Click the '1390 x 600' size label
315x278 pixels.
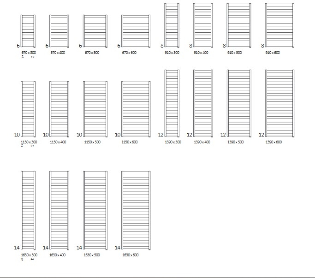tap(273, 142)
